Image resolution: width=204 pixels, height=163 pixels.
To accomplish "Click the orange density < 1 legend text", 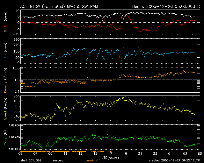I will [93, 160].
